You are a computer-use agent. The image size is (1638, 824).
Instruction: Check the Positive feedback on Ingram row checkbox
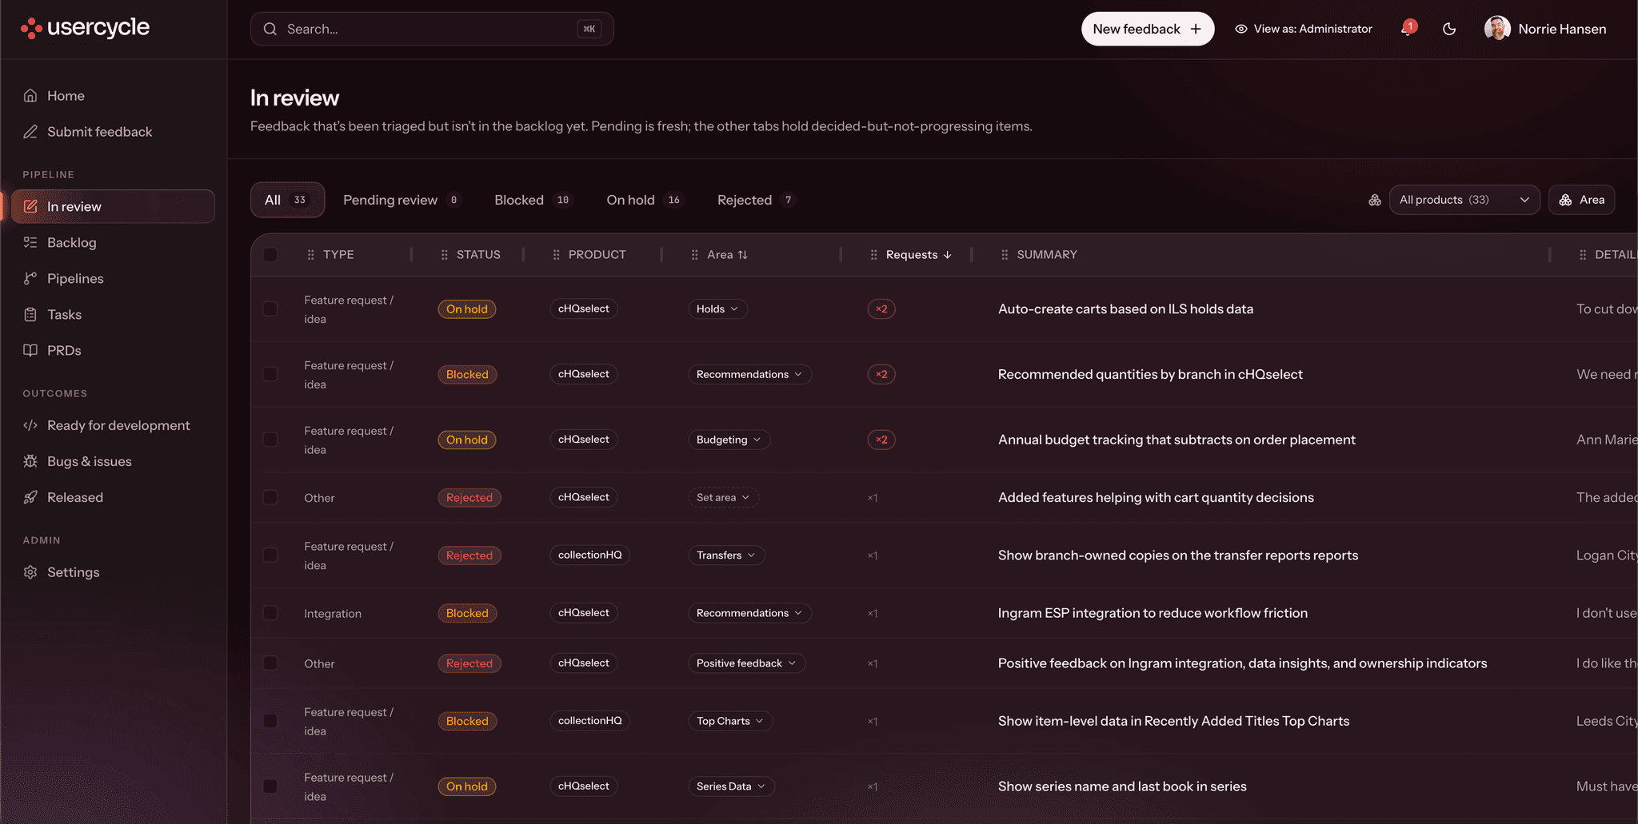(270, 663)
